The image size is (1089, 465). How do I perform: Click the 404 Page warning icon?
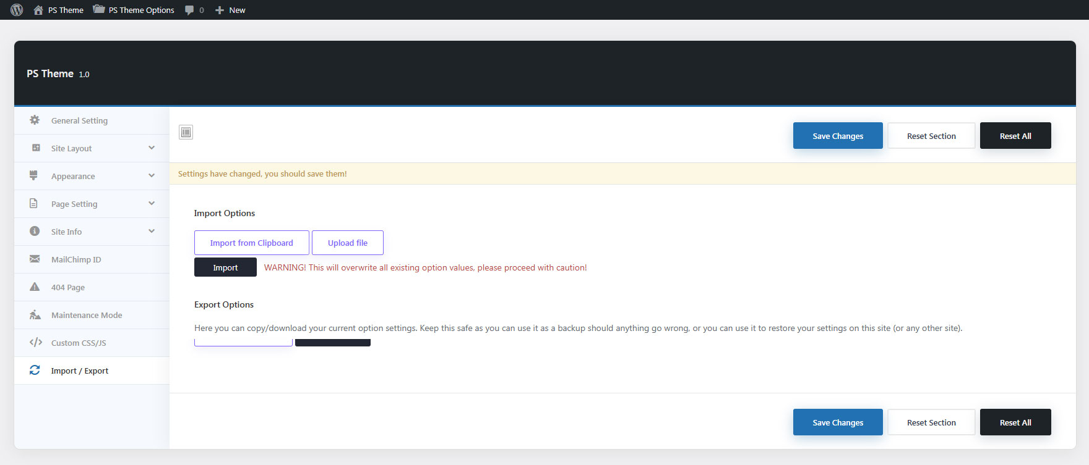click(35, 287)
